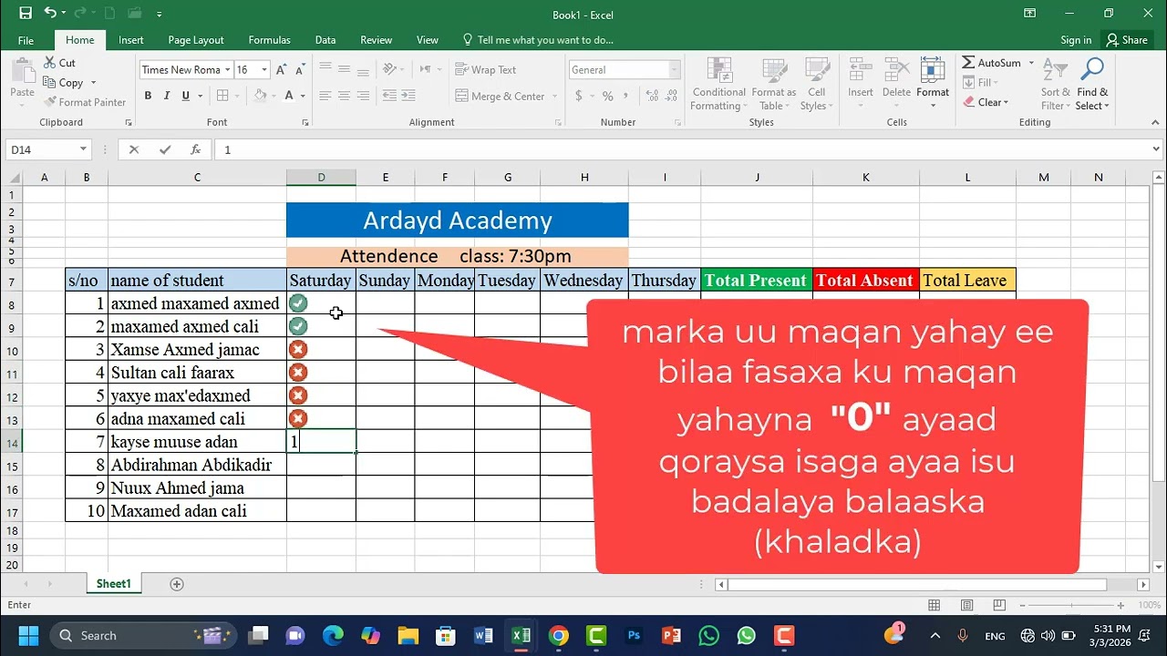Toggle Underline formatting

[186, 96]
